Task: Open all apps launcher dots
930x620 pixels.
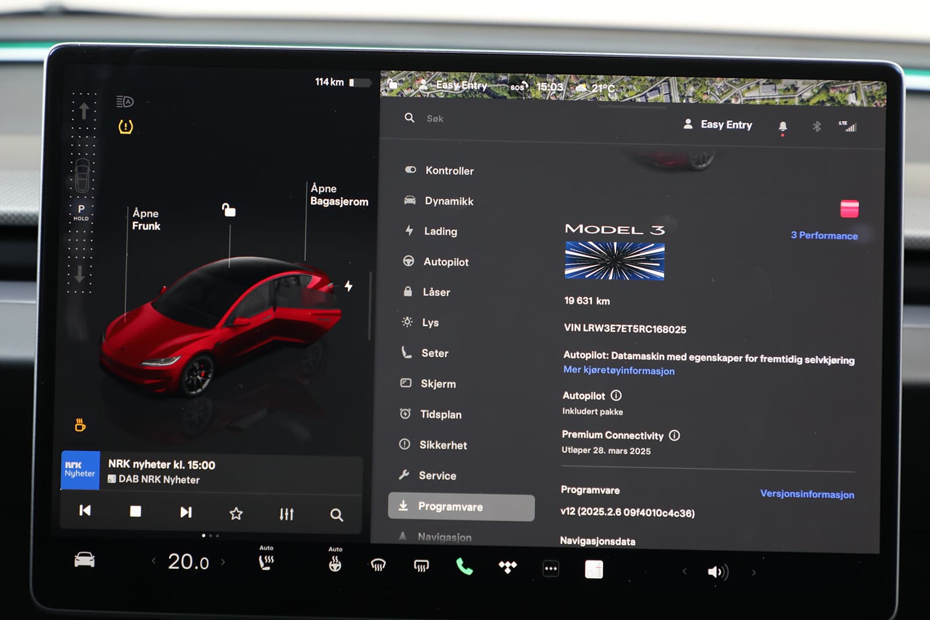Action: (551, 568)
